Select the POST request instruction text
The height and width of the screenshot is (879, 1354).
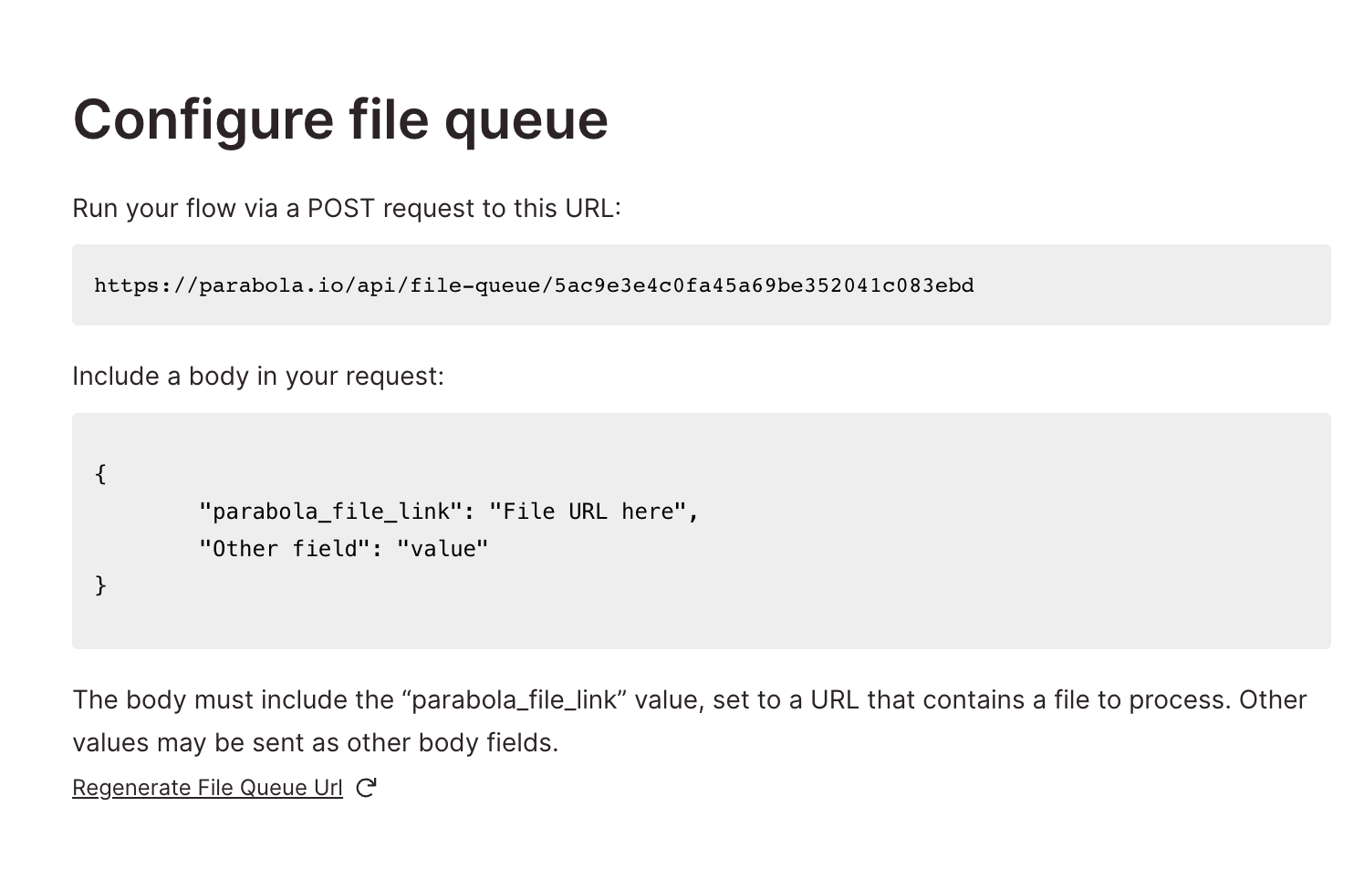tap(347, 208)
